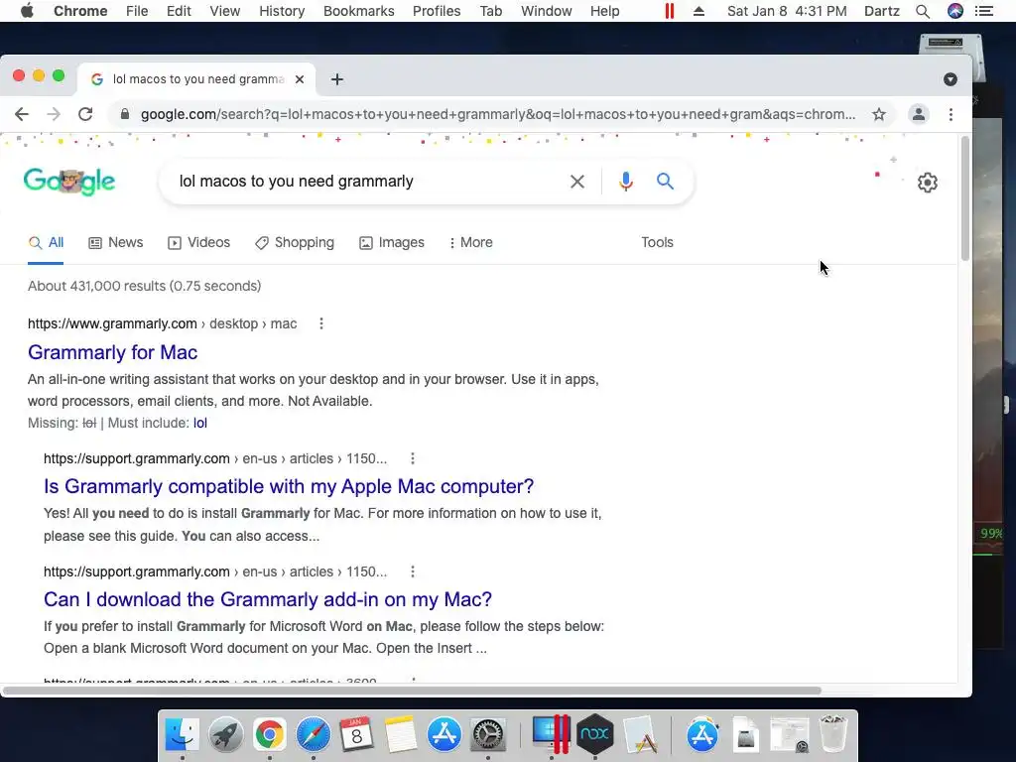1016x762 pixels.
Task: Open Spotlight search in the menu bar
Action: (923, 11)
